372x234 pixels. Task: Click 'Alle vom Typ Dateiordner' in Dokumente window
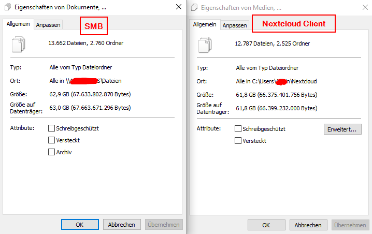tap(81, 67)
